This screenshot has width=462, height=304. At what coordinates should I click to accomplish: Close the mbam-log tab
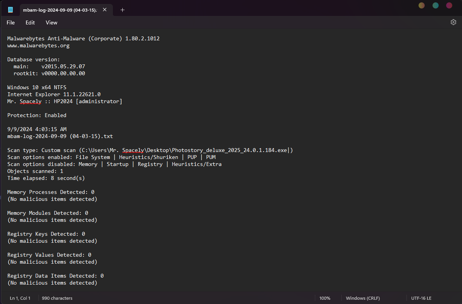tap(104, 10)
